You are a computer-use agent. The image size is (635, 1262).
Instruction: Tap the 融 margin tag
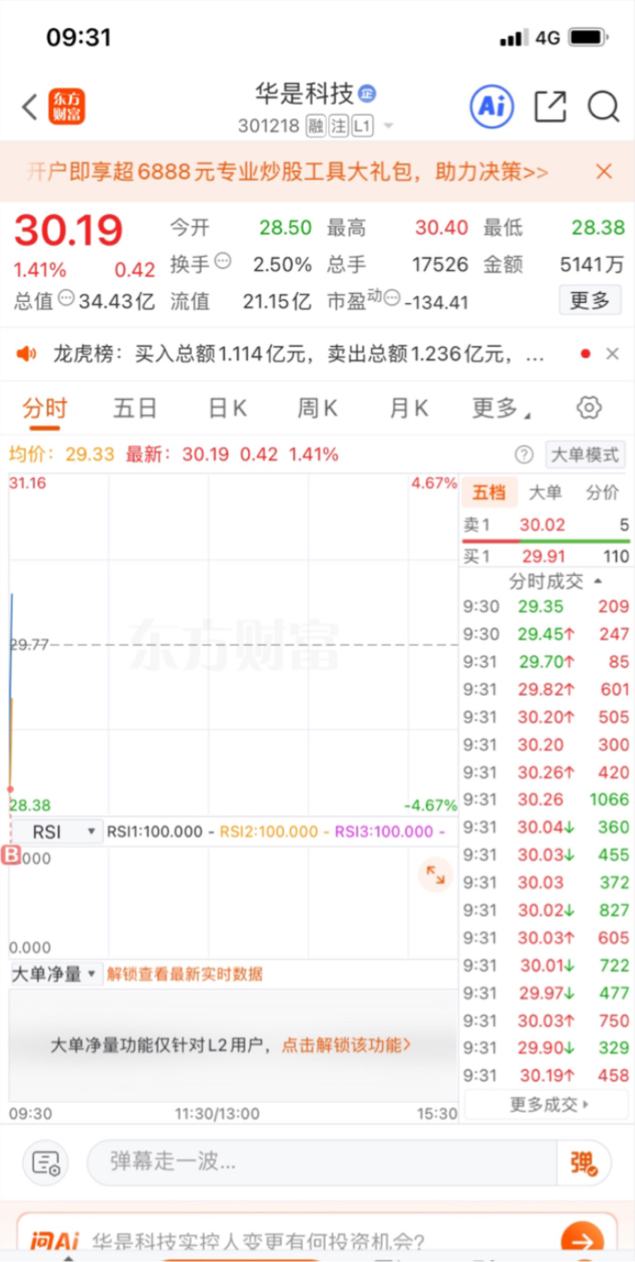tap(316, 127)
